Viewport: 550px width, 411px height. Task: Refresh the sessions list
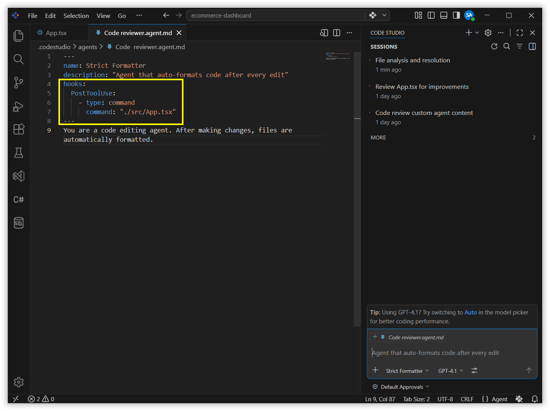click(494, 46)
